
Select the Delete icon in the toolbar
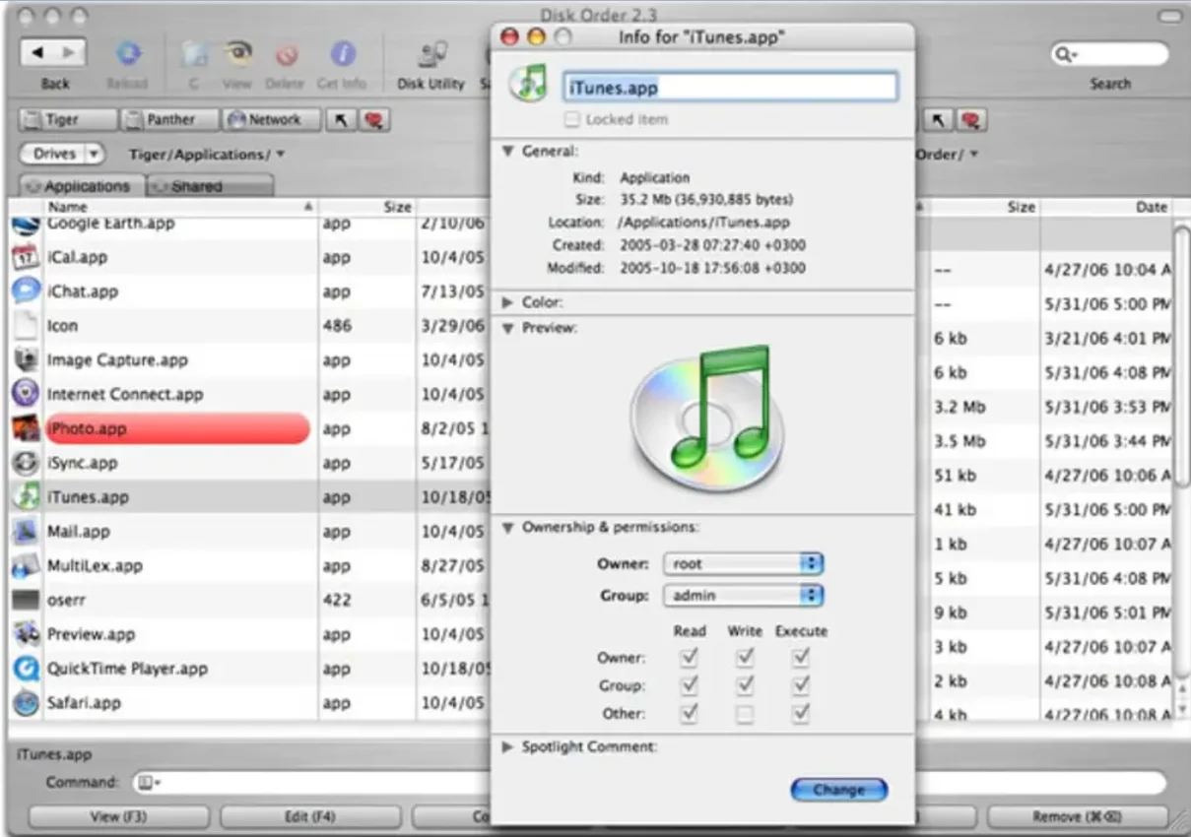tap(285, 56)
